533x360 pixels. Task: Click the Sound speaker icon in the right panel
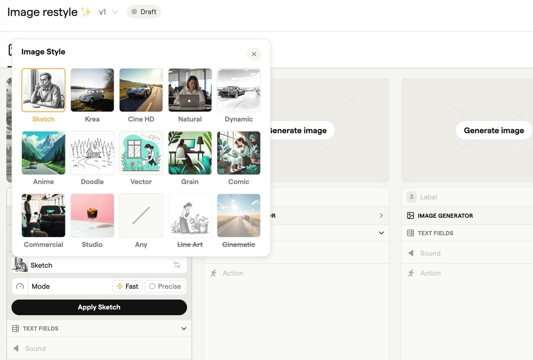(411, 253)
